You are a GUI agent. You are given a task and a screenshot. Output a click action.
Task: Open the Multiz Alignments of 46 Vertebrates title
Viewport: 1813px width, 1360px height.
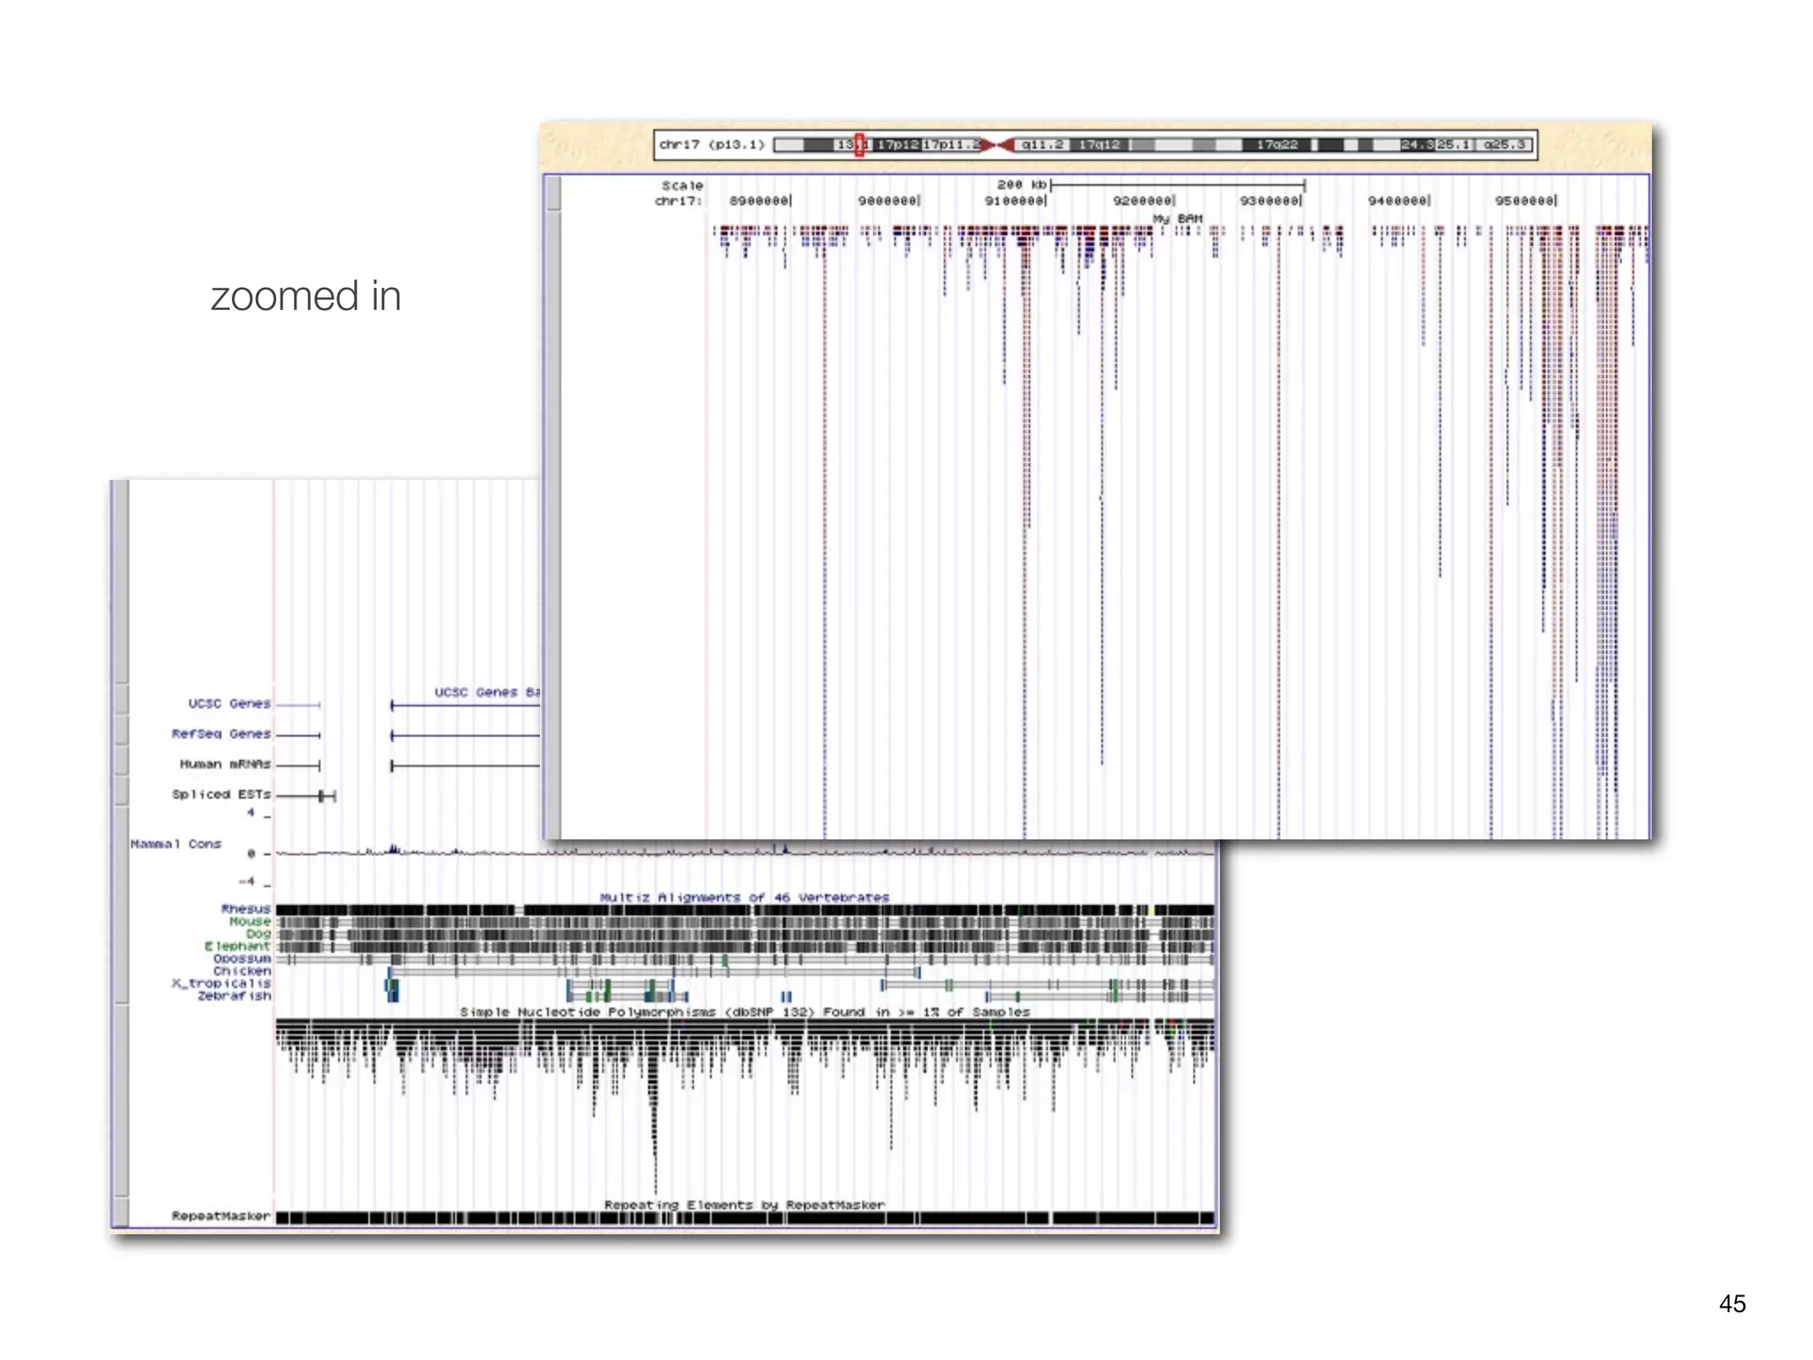744,897
